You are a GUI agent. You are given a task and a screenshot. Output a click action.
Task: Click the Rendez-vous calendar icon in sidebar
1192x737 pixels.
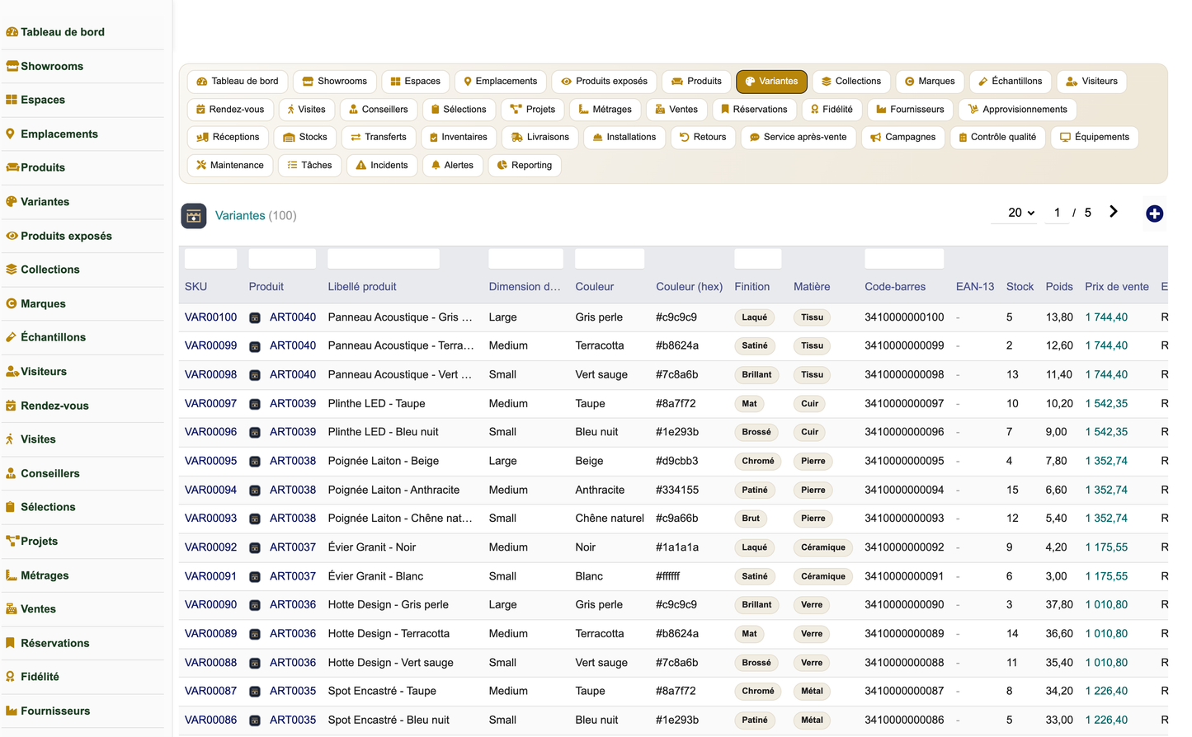click(11, 406)
